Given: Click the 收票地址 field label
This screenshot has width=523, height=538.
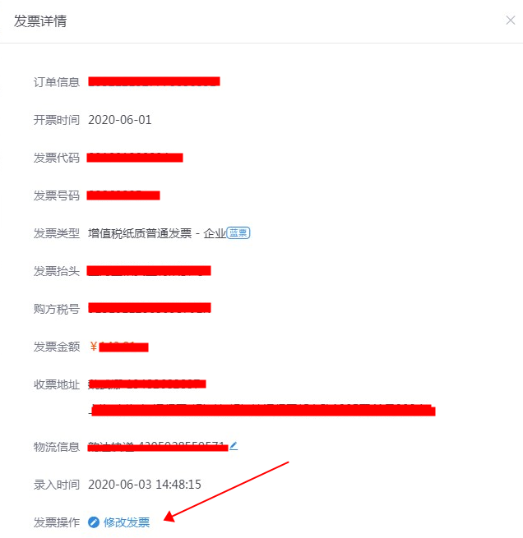Looking at the screenshot, I should 57,384.
